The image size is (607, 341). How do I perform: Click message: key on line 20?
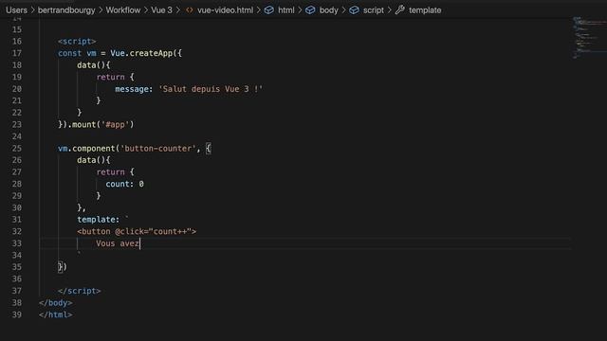click(x=134, y=89)
